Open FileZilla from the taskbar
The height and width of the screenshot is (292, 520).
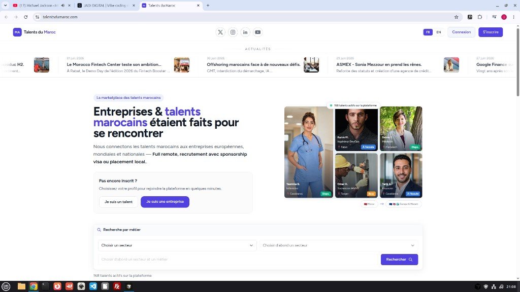pos(117,286)
